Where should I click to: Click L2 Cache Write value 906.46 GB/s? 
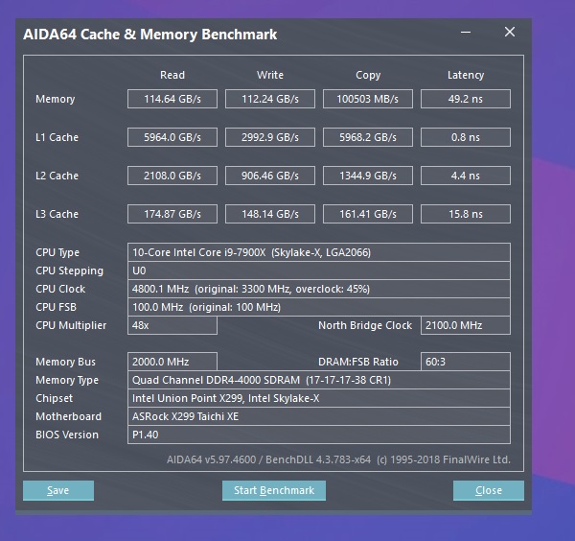[x=270, y=176]
